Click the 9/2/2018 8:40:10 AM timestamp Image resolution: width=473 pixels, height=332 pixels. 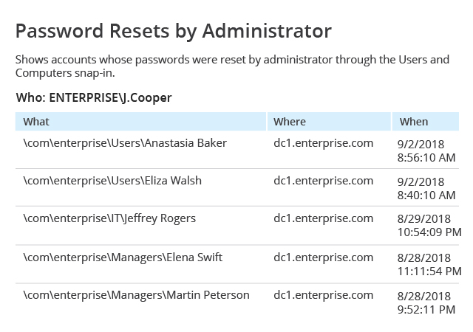click(426, 189)
